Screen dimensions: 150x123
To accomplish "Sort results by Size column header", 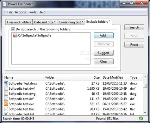I will coord(90,77).
